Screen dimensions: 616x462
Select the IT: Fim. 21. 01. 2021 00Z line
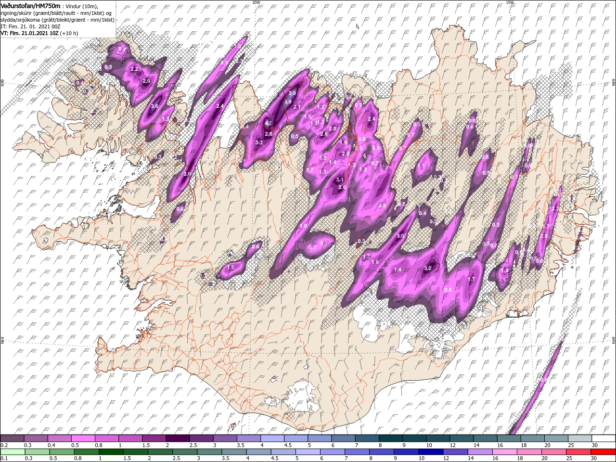[30, 26]
